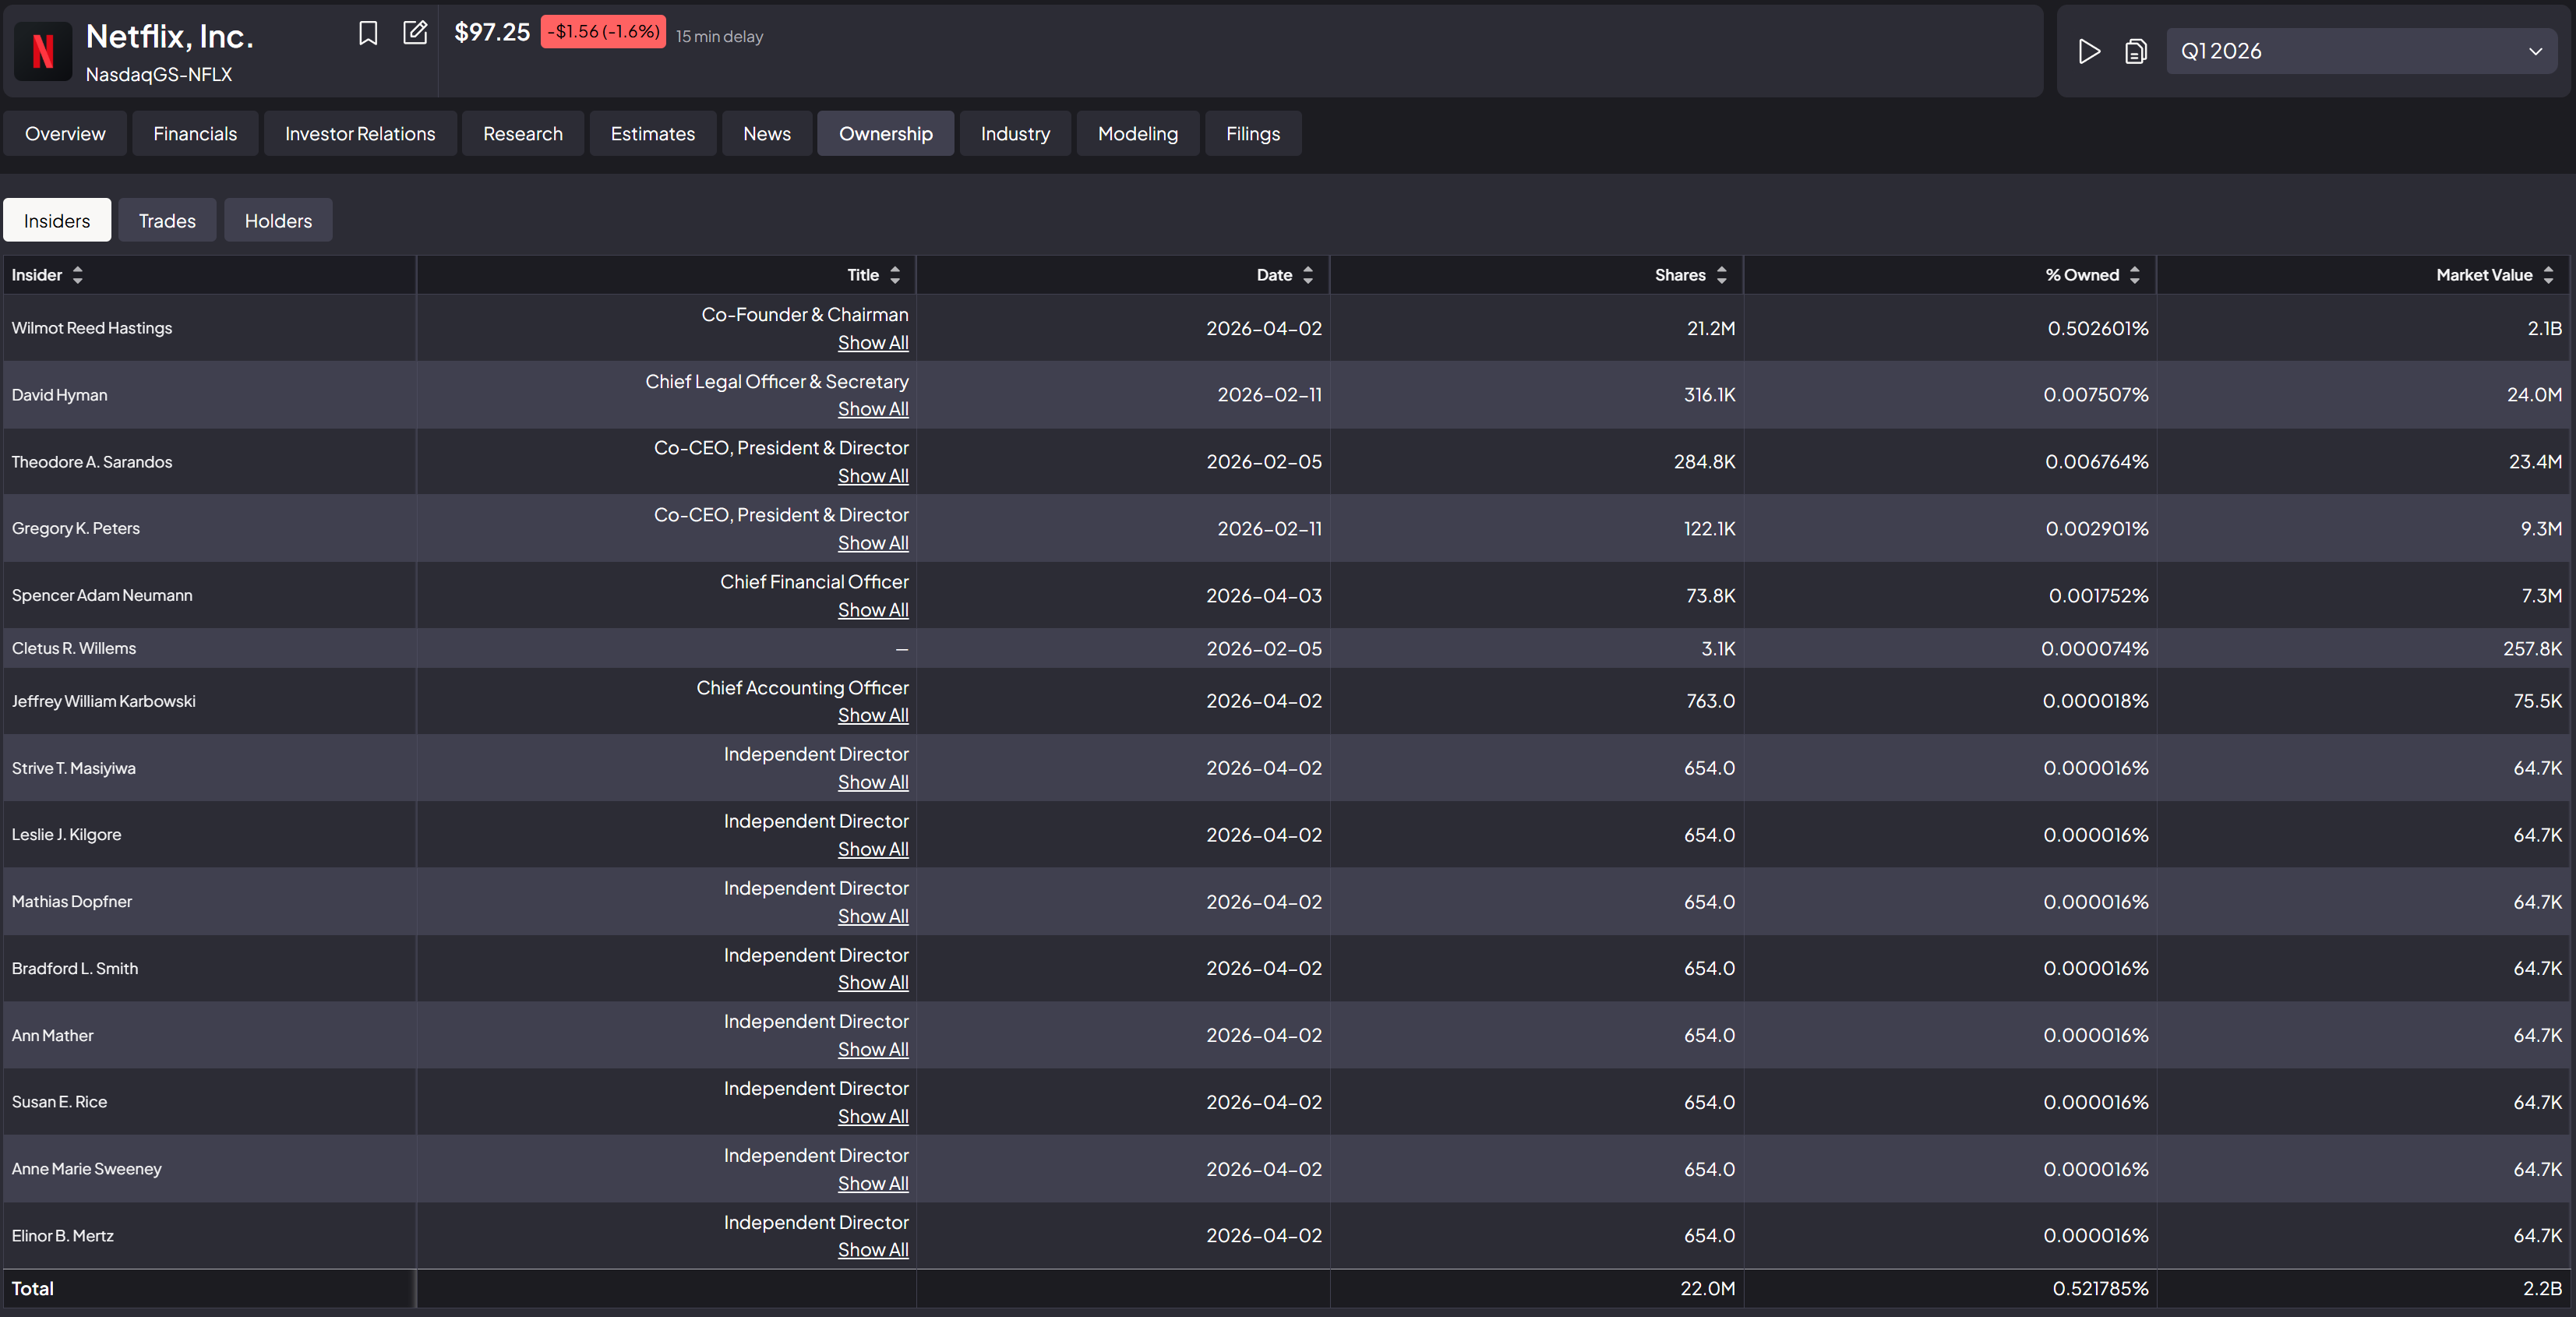Expand Show All for Wilmot Reed Hastings' titles
2576x1317 pixels.
click(872, 342)
